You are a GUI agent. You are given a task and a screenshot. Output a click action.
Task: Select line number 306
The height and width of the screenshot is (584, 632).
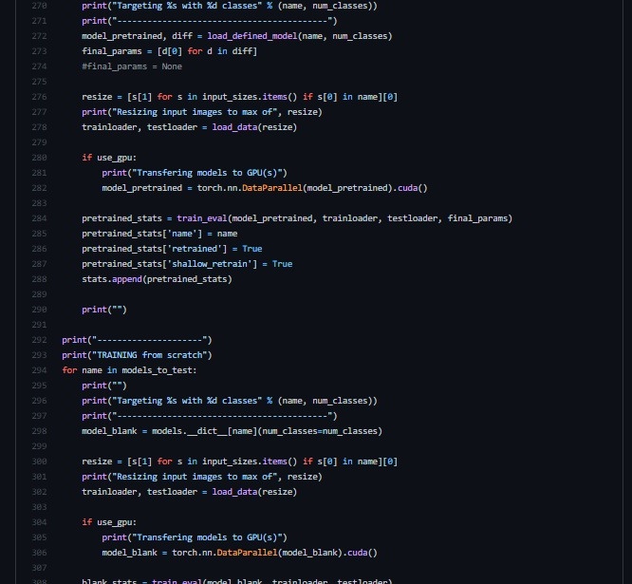point(39,553)
